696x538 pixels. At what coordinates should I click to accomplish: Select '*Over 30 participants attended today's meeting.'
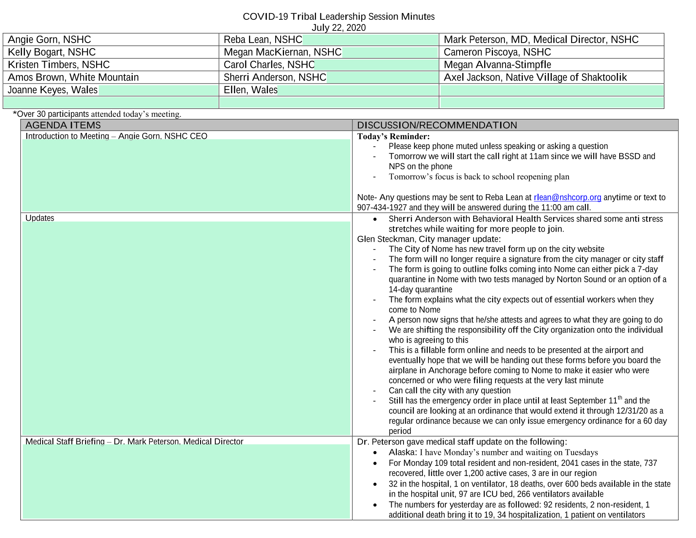coord(97,114)
